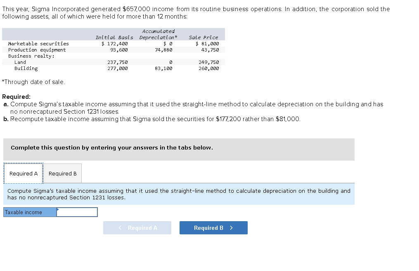
Task: Click the Accumulated Depreciation column header
Action: point(158,34)
